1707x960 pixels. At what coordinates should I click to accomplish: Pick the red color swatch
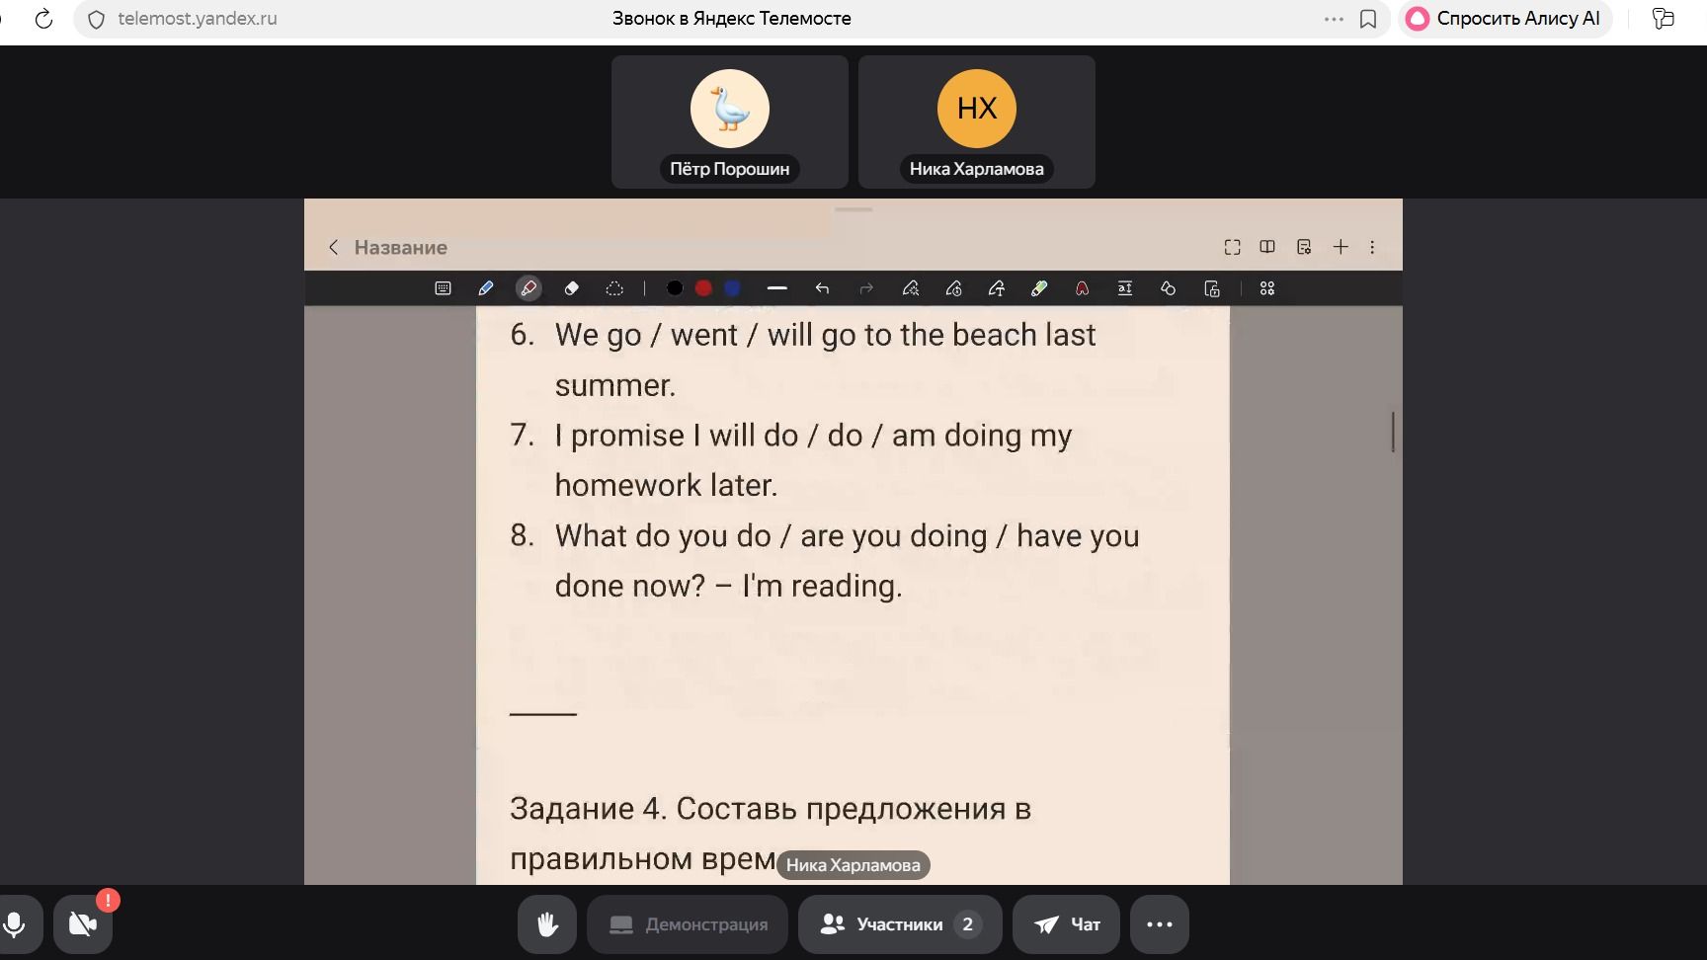coord(703,288)
